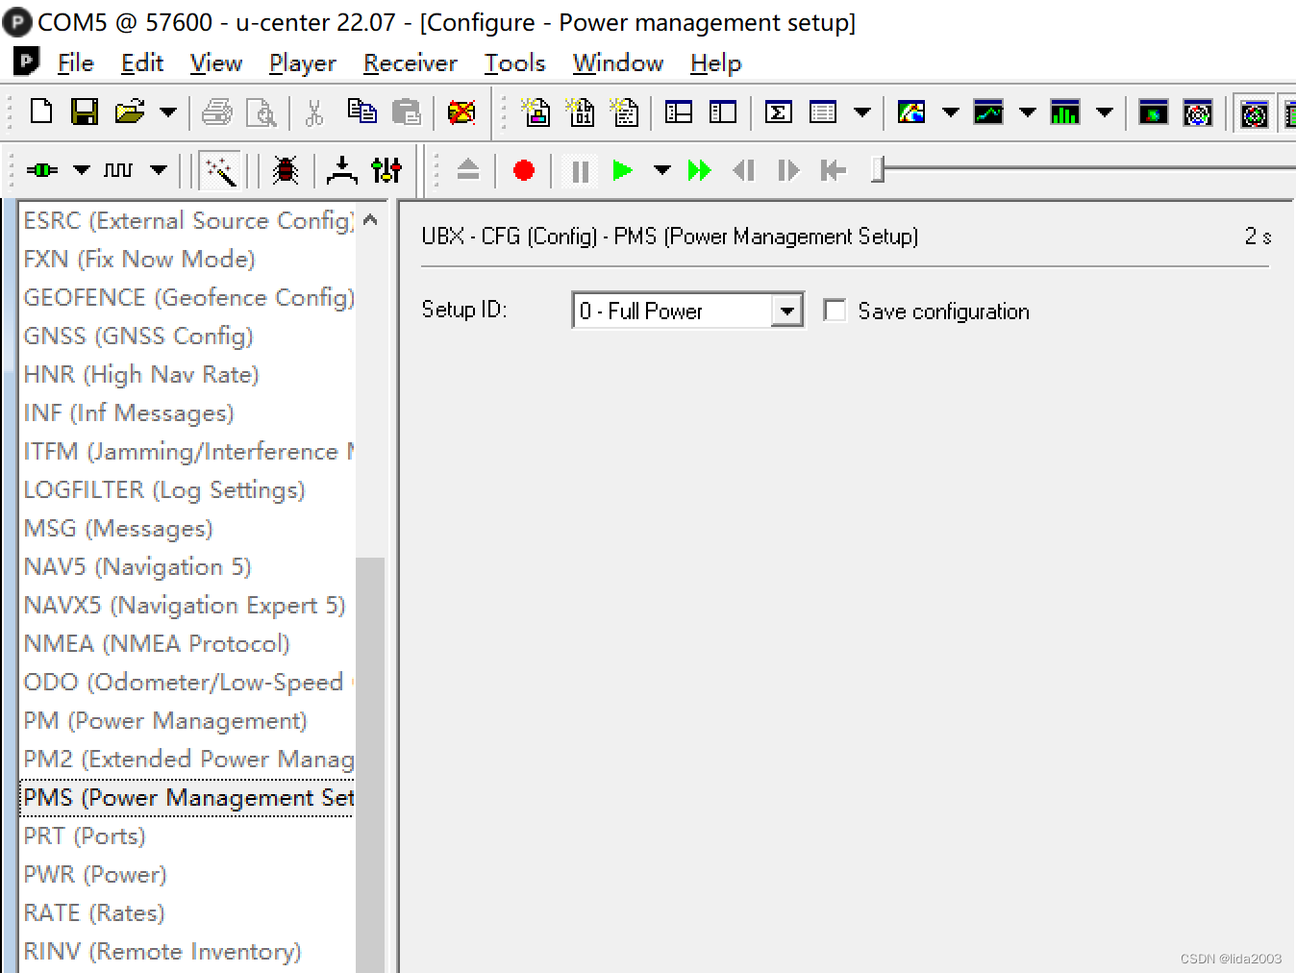Click the download-to-receiver arrow icon
The width and height of the screenshot is (1296, 973).
click(341, 170)
